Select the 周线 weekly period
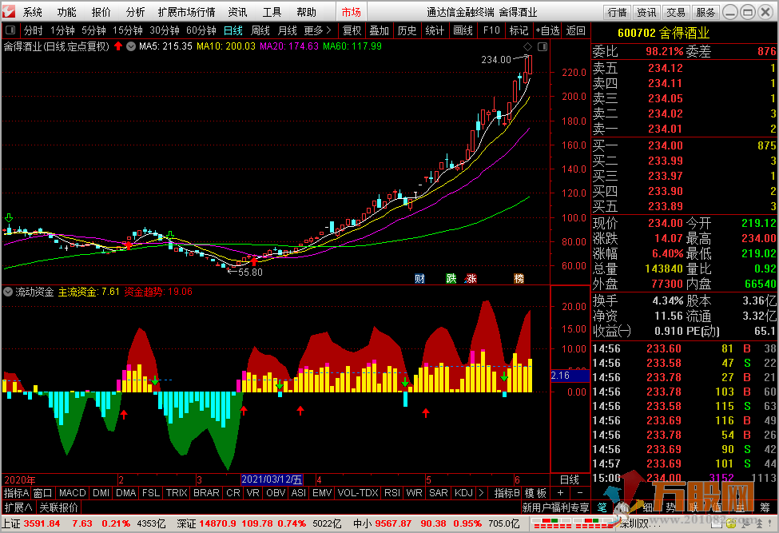Image resolution: width=779 pixels, height=533 pixels. tap(260, 30)
